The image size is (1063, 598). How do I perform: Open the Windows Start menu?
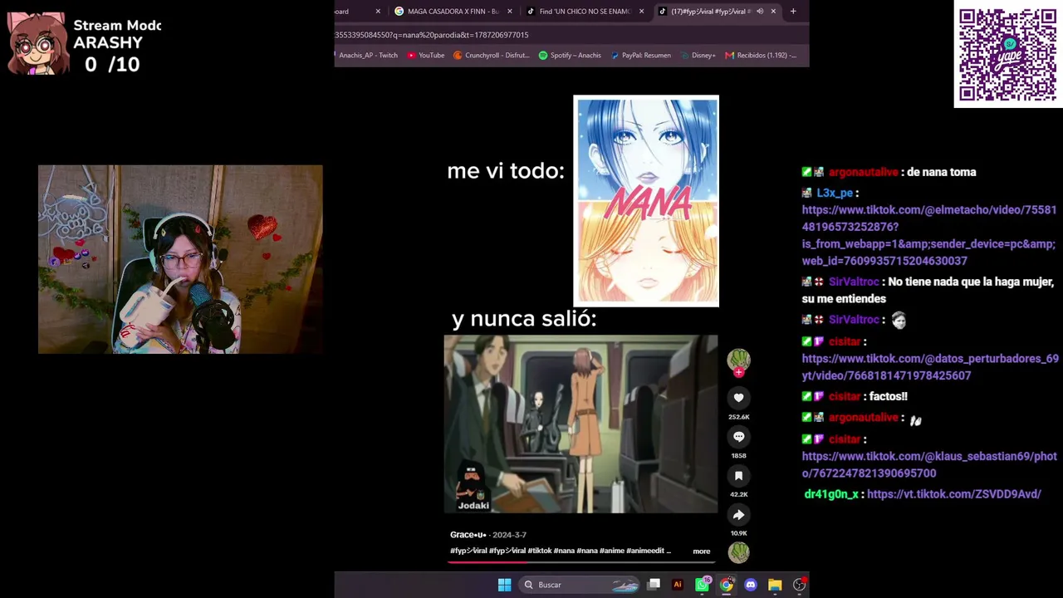[504, 585]
